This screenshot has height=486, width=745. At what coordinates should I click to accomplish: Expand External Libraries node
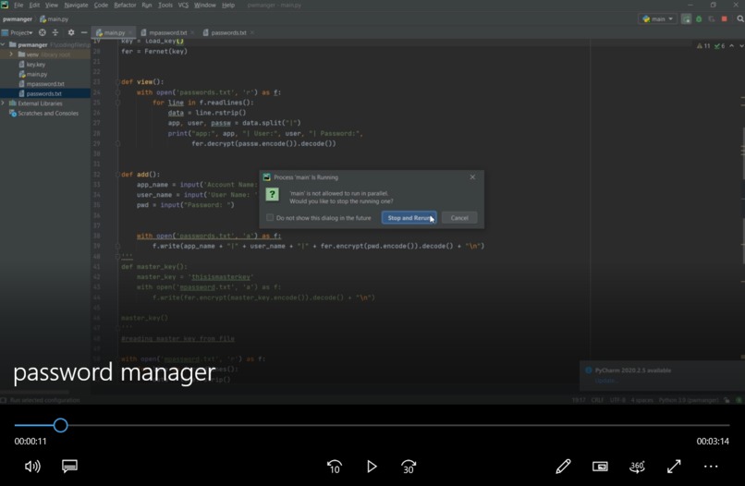[x=4, y=103]
